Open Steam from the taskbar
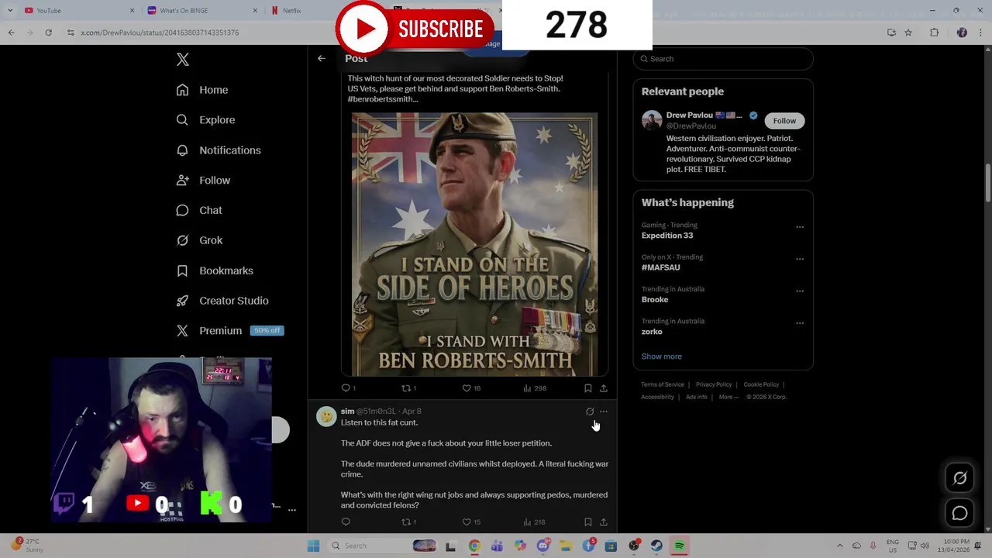The height and width of the screenshot is (558, 992). (x=656, y=546)
